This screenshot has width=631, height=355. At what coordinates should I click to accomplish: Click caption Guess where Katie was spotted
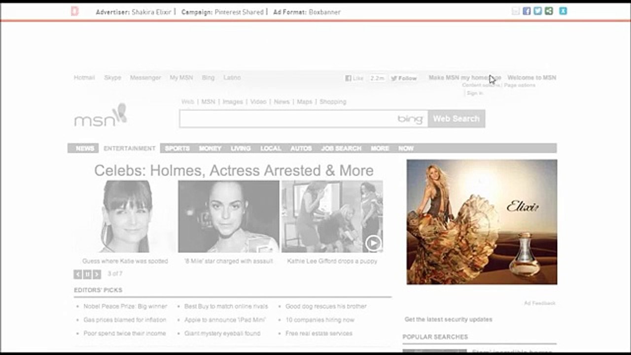[125, 261]
